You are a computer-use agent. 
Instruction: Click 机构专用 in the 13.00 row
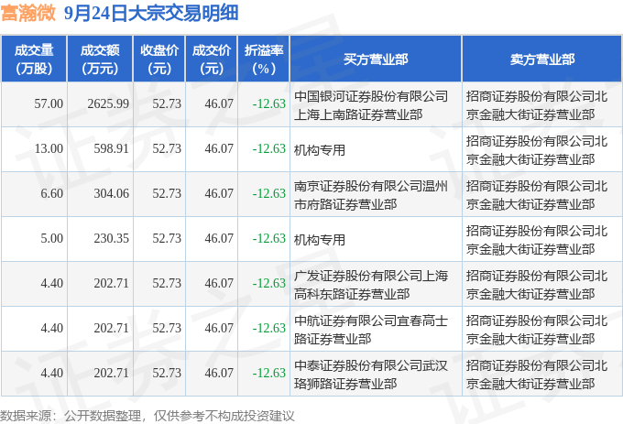[320, 150]
